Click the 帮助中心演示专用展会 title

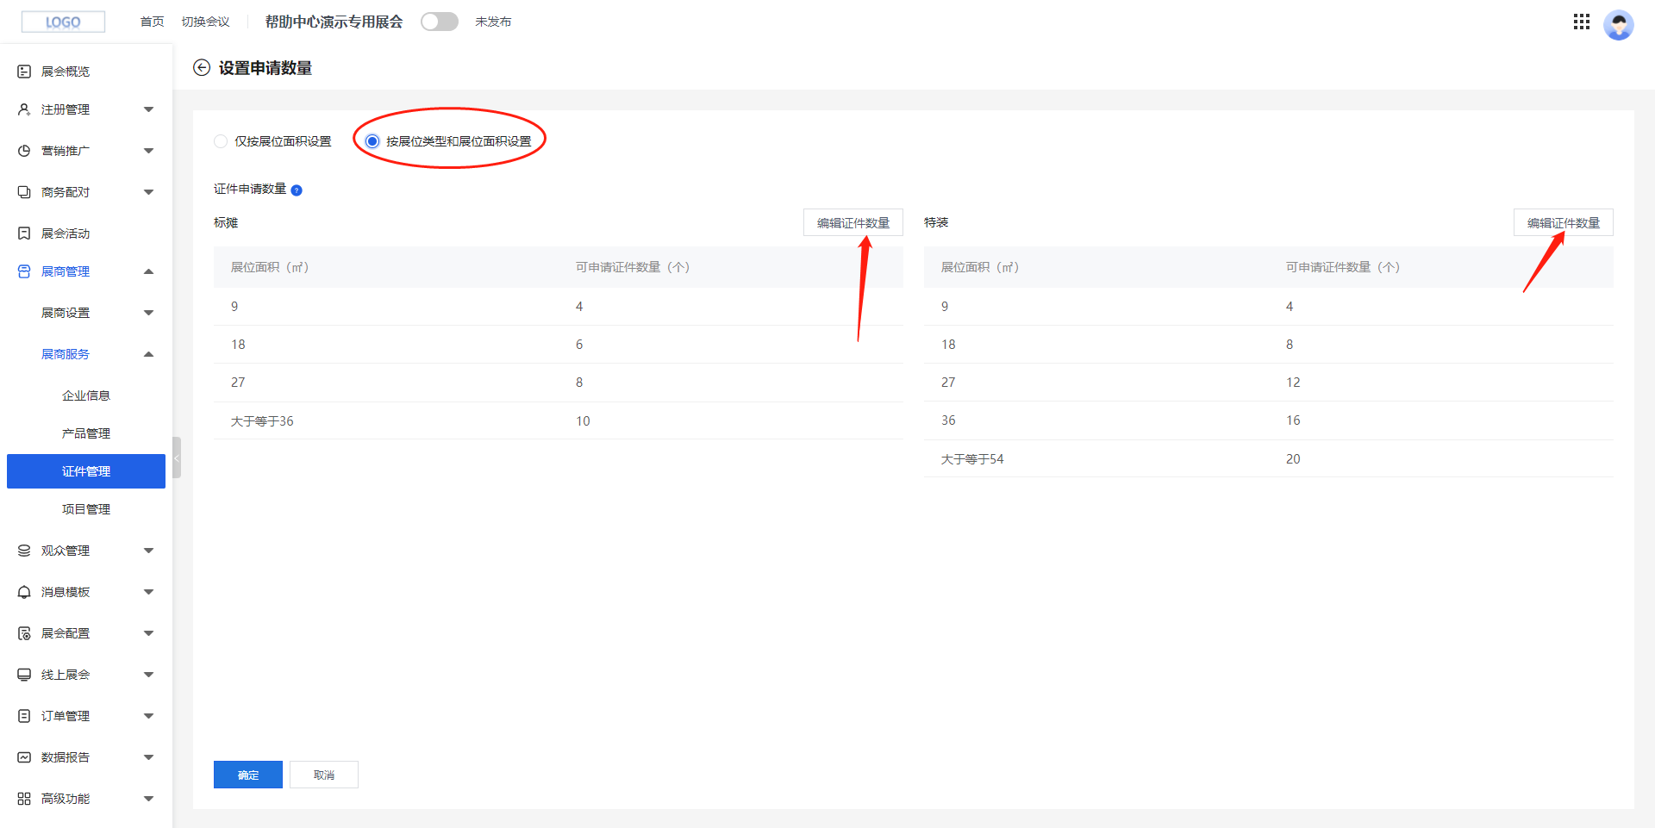point(334,22)
